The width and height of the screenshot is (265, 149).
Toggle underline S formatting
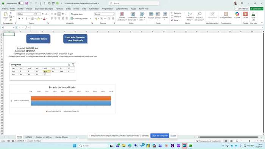coord(26,19)
